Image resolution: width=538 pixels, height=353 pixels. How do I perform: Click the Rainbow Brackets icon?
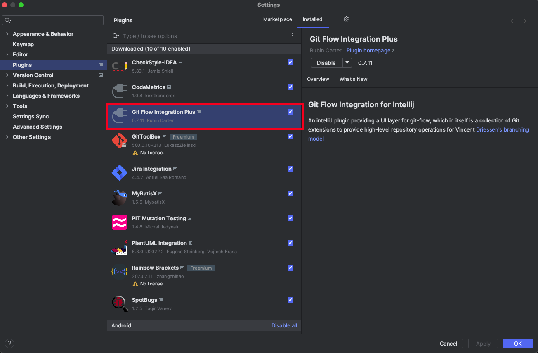120,272
